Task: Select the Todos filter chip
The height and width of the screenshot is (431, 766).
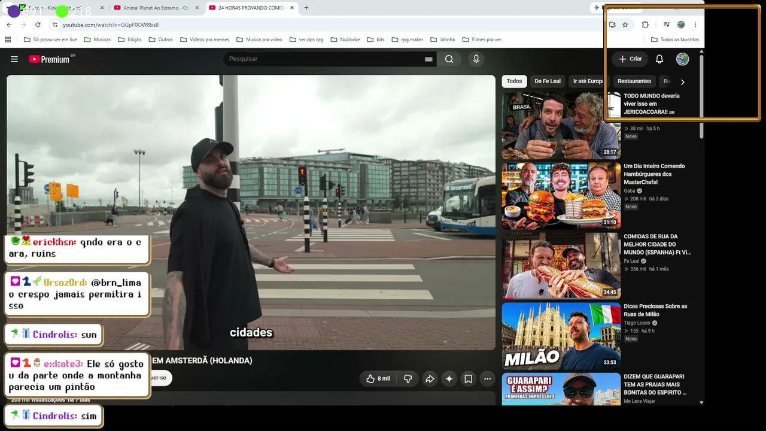Action: click(x=515, y=81)
